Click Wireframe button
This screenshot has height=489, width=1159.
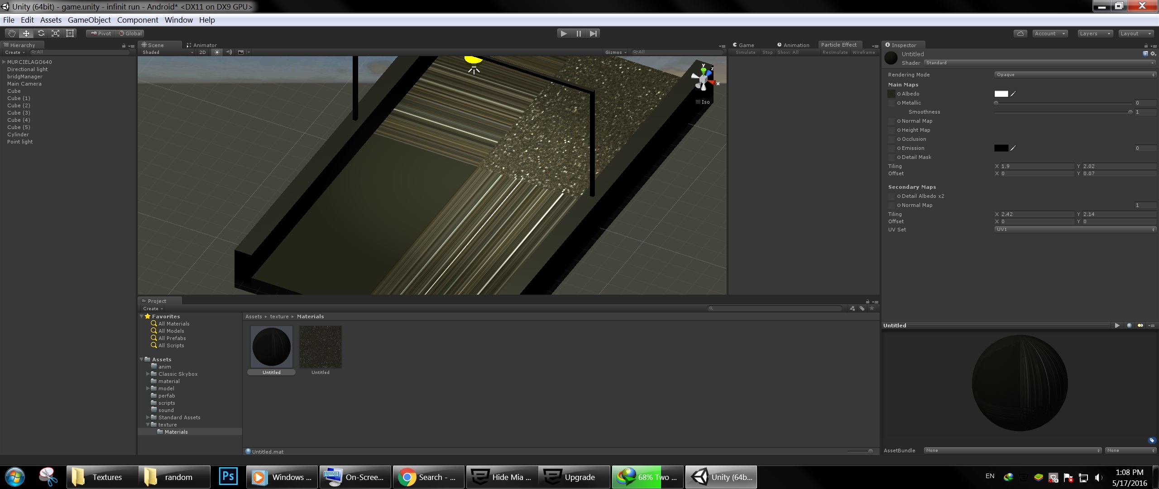[x=864, y=53]
